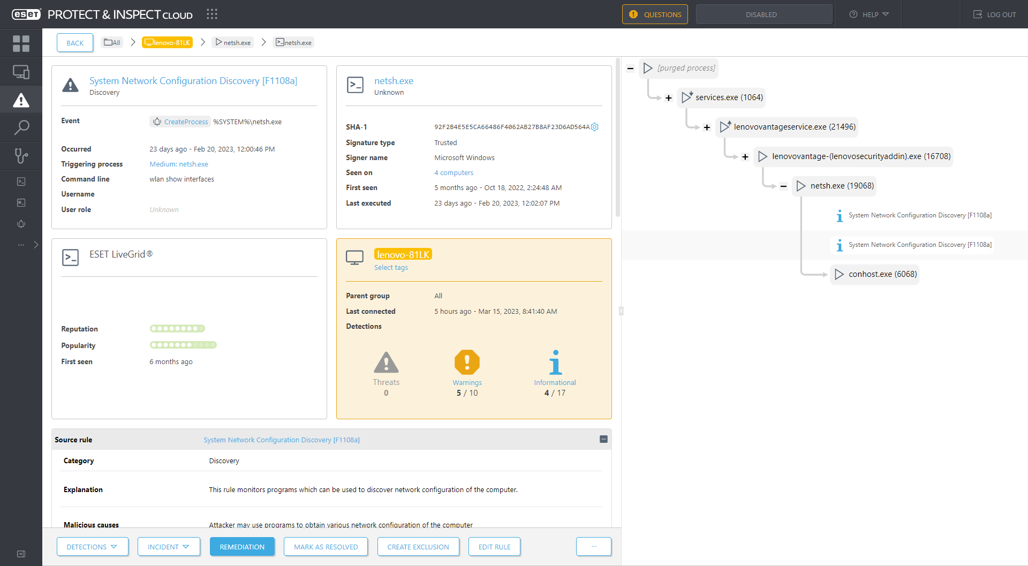Expand the services.exe process tree node

[668, 97]
